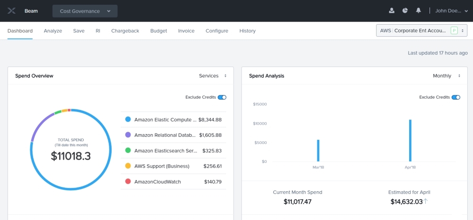This screenshot has height=220, width=473.
Task: Click the Nutanix X logo icon
Action: [x=12, y=11]
